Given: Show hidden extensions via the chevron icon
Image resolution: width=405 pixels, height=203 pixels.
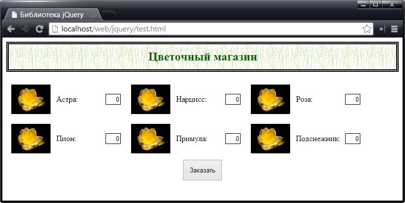Looking at the screenshot, I should pos(382,29).
